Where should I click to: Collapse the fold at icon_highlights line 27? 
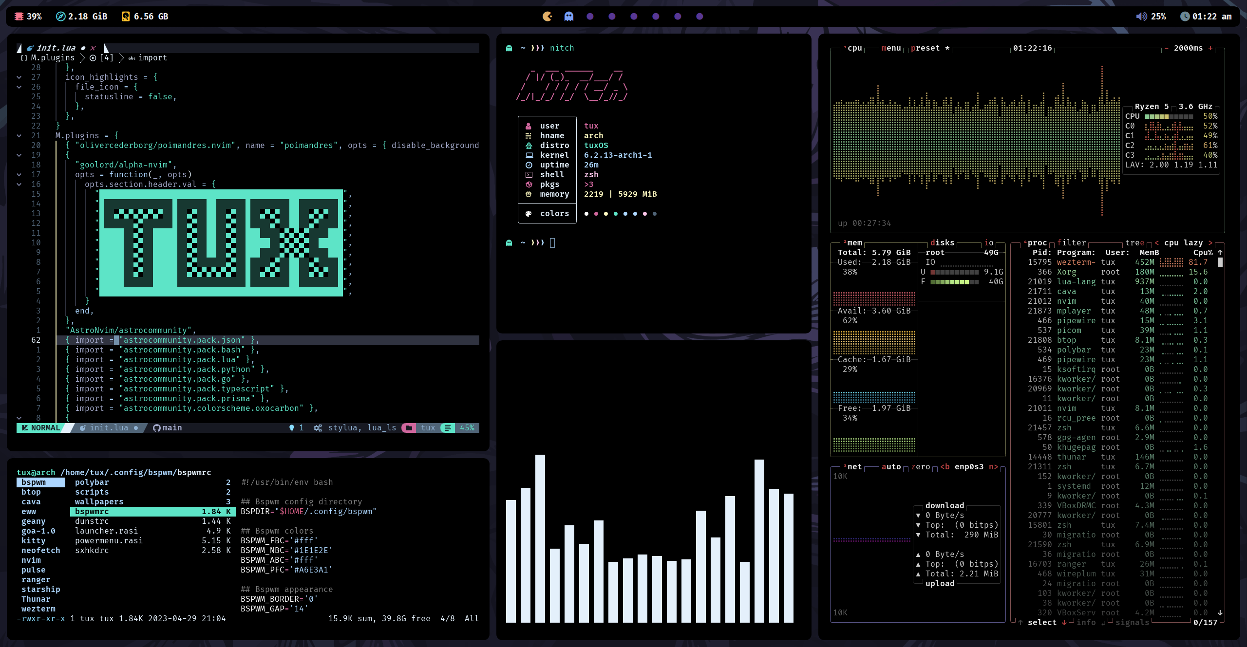[19, 77]
